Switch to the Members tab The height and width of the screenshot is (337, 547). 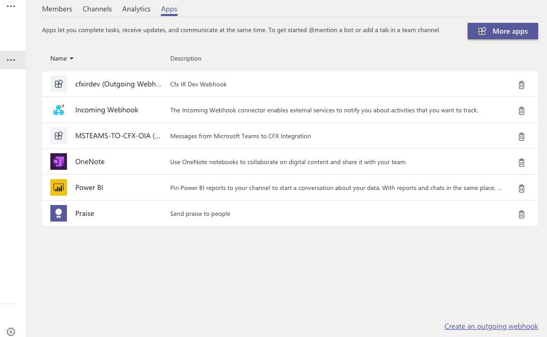click(x=57, y=9)
